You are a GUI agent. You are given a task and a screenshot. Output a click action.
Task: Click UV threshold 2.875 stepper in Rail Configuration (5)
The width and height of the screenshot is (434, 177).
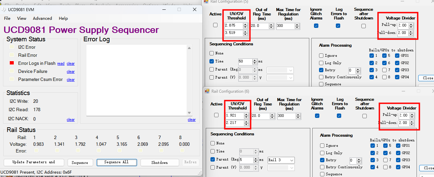tap(245, 26)
